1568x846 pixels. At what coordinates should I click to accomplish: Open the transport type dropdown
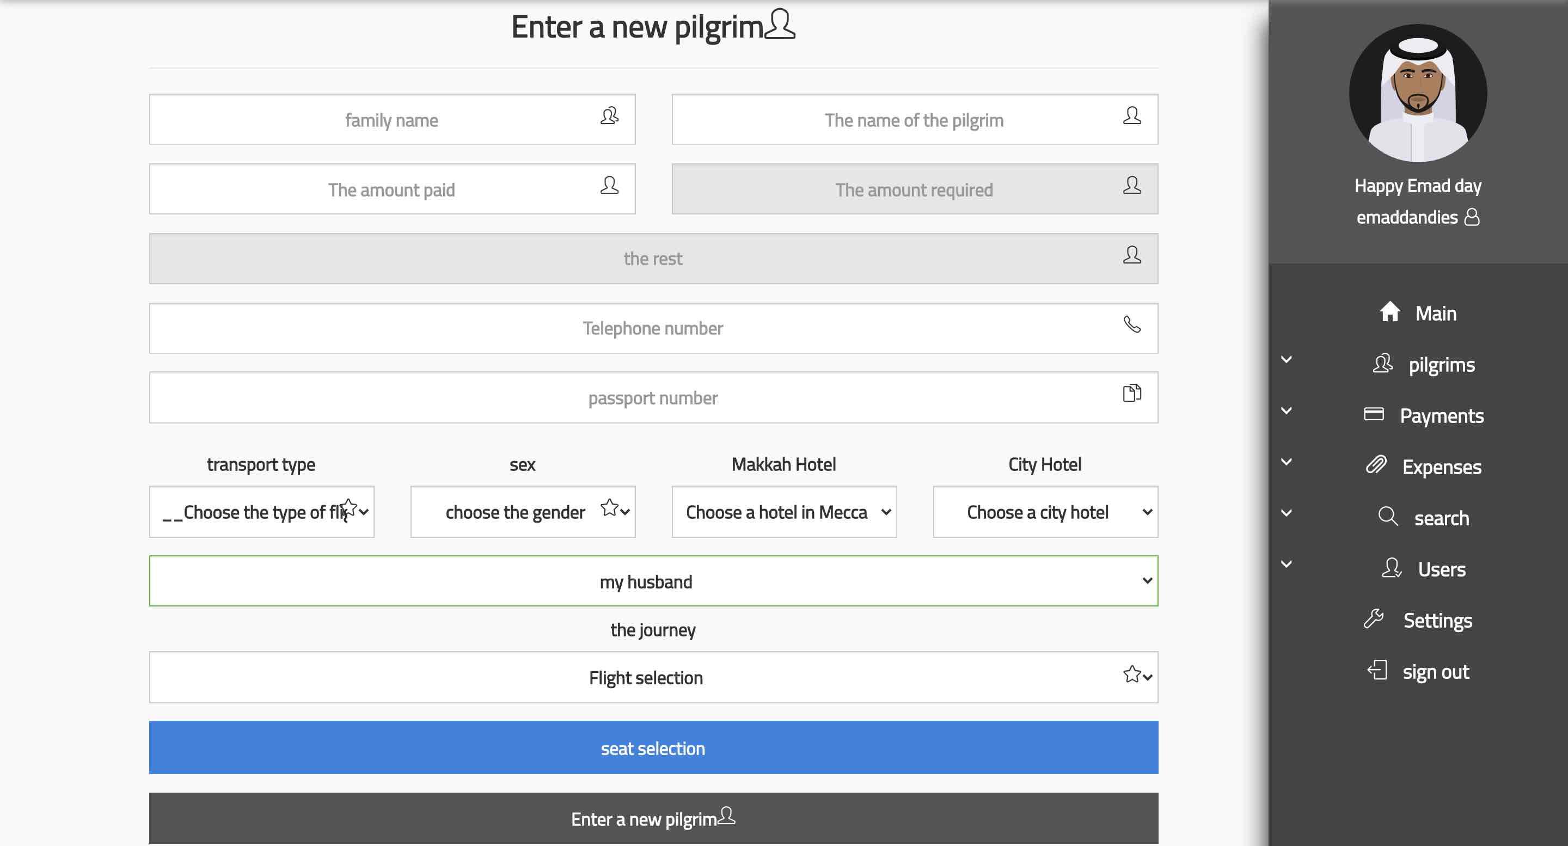[261, 512]
